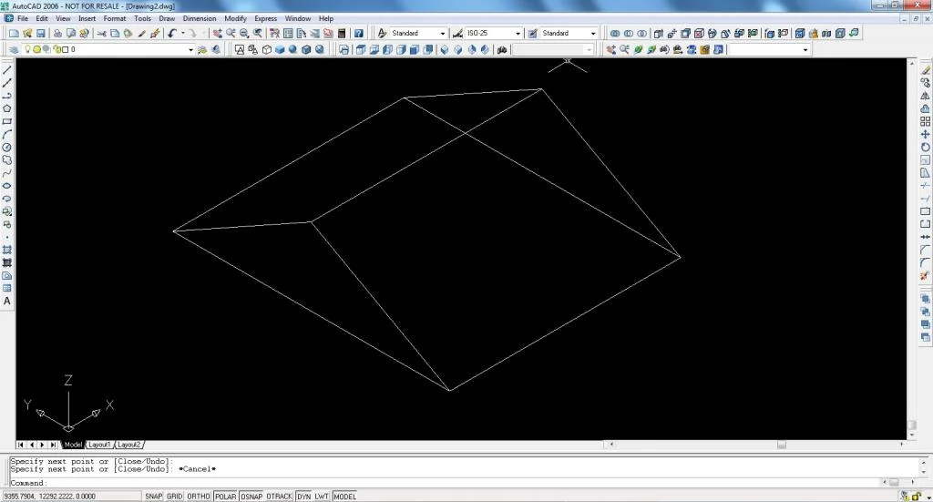This screenshot has width=933, height=502.
Task: Toggle ORTHO mode in status bar
Action: 198,496
